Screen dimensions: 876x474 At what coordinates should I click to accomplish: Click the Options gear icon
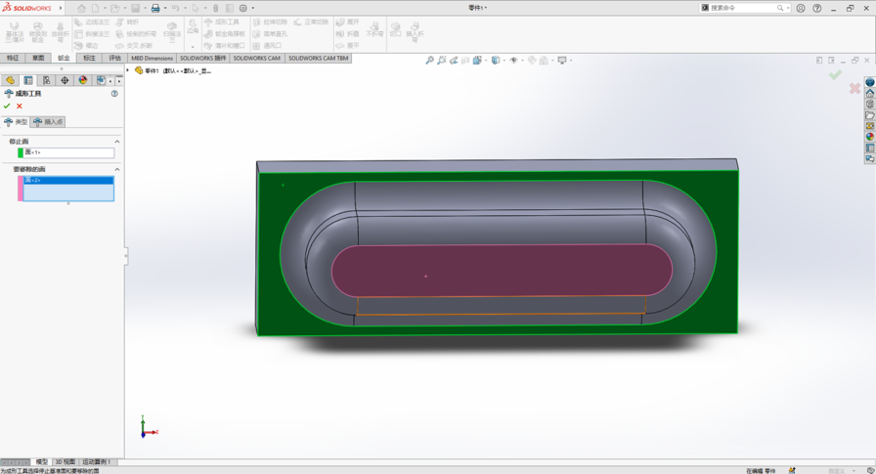[243, 9]
